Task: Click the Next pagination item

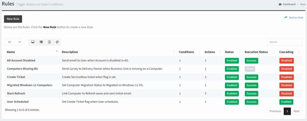Action: click(296, 111)
